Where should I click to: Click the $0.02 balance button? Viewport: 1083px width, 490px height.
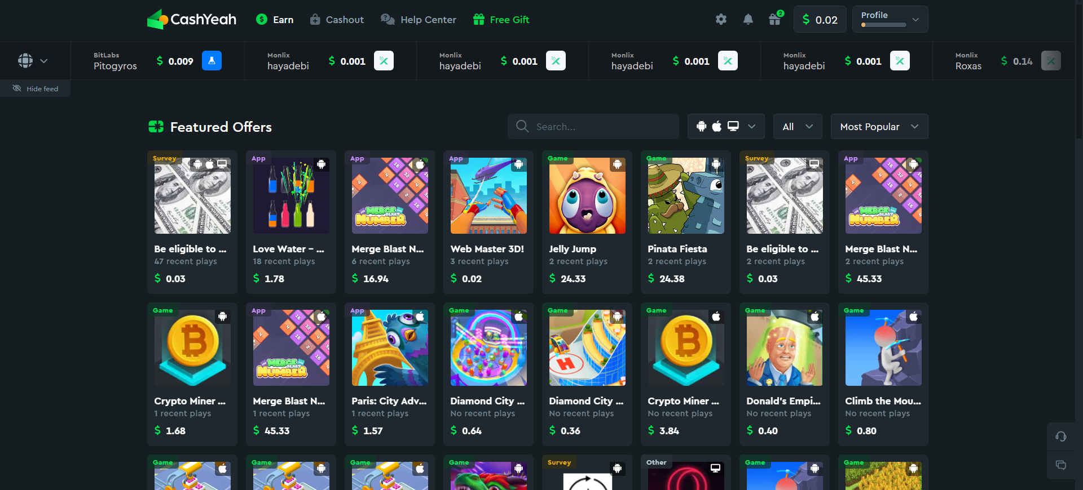(820, 19)
